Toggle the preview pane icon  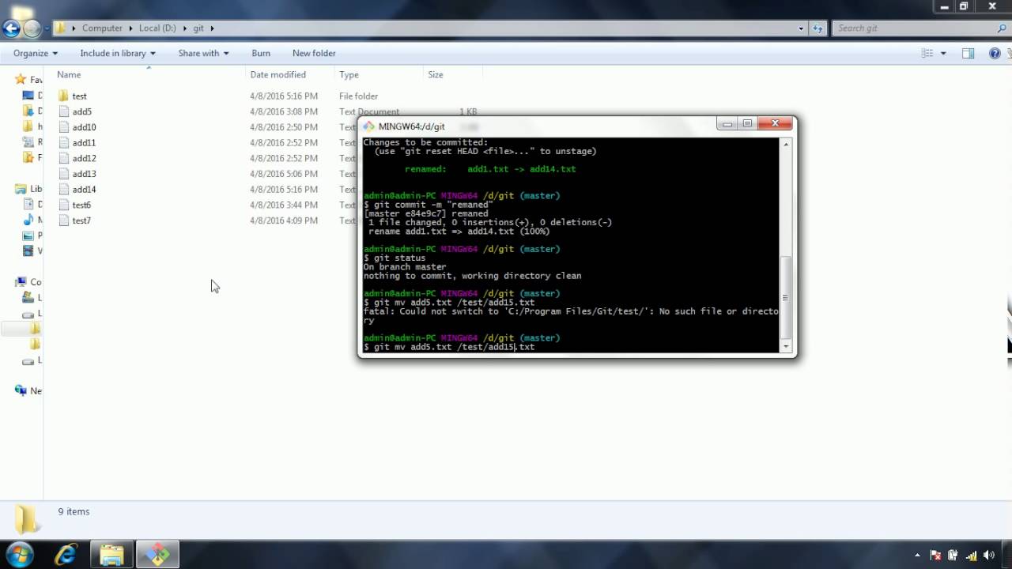968,53
